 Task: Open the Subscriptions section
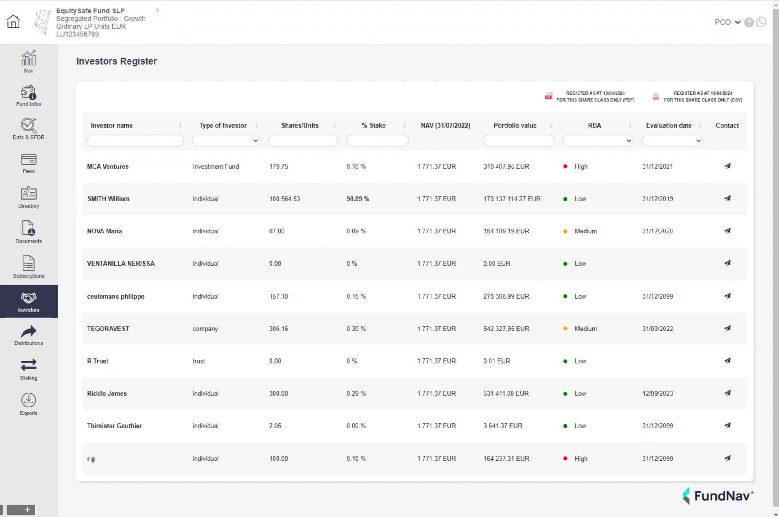(x=29, y=267)
